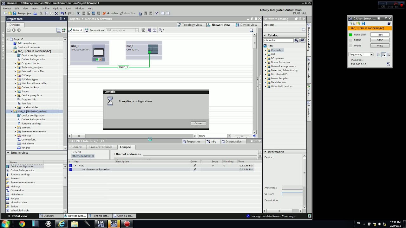Open PLCSIM from Windows taskbar

114,224
